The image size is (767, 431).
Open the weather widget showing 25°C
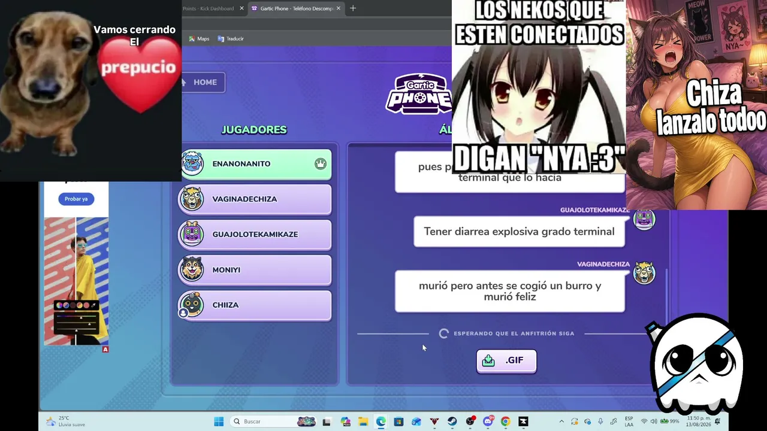[x=65, y=421]
